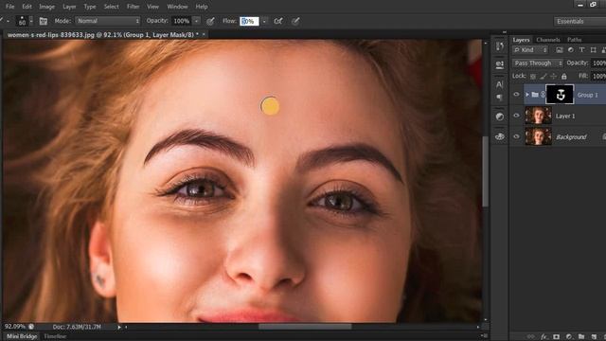The width and height of the screenshot is (606, 341).
Task: Open the Select menu
Action: pyautogui.click(x=112, y=7)
